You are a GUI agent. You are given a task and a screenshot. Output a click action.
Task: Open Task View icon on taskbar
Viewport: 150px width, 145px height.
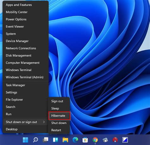click(x=46, y=140)
